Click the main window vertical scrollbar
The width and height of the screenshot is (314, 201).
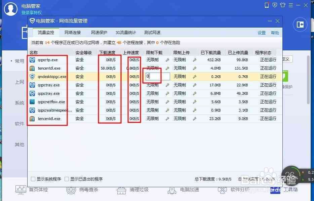point(308,80)
